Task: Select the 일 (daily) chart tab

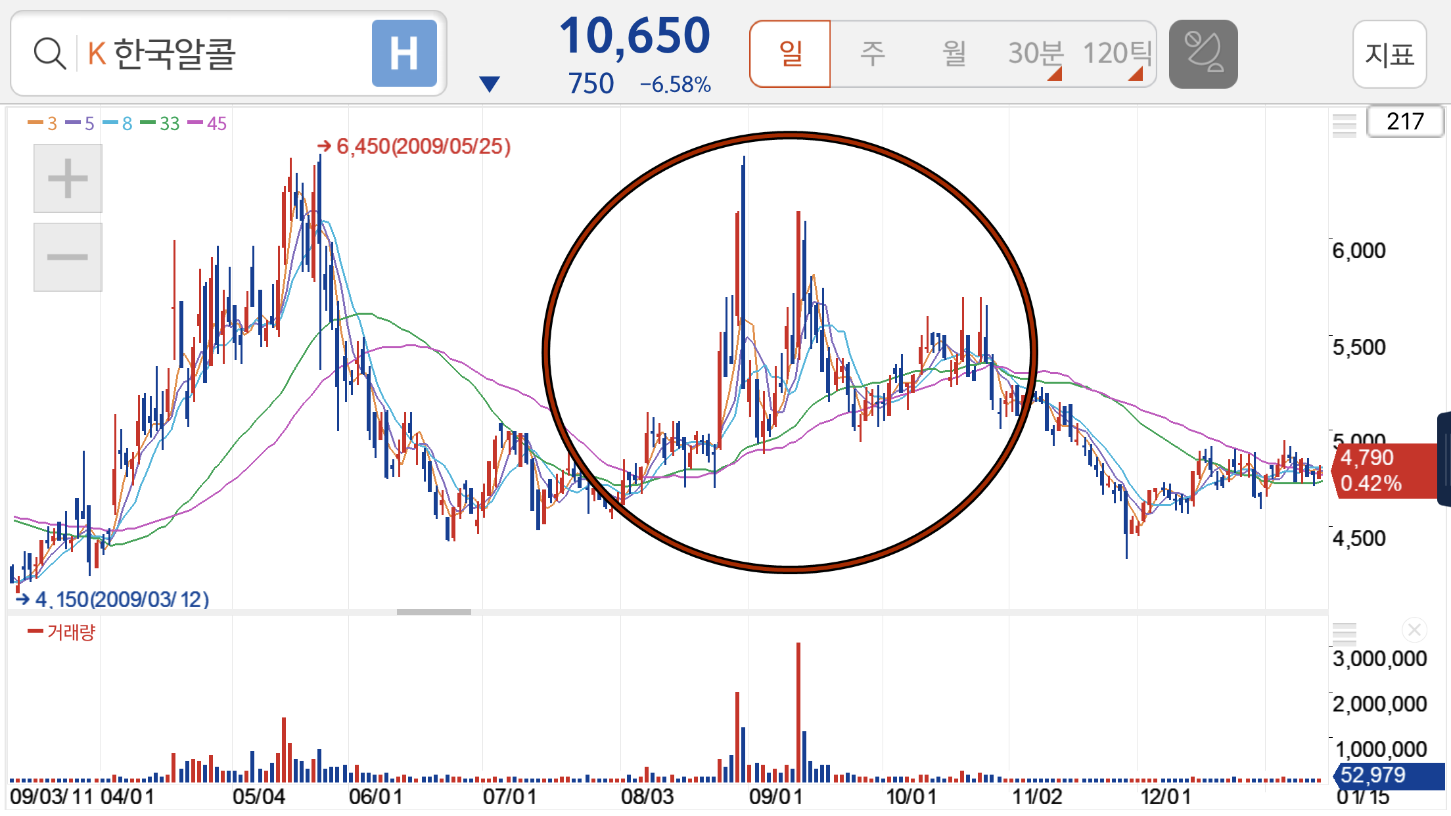Action: (x=790, y=54)
